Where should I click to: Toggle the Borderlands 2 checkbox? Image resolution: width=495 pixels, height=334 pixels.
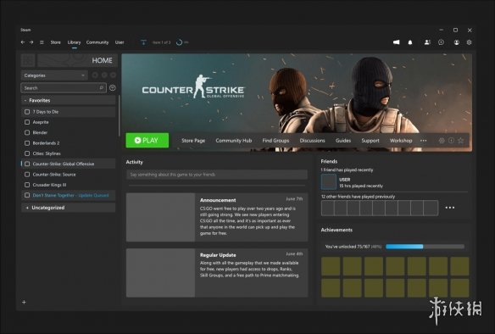tap(27, 143)
